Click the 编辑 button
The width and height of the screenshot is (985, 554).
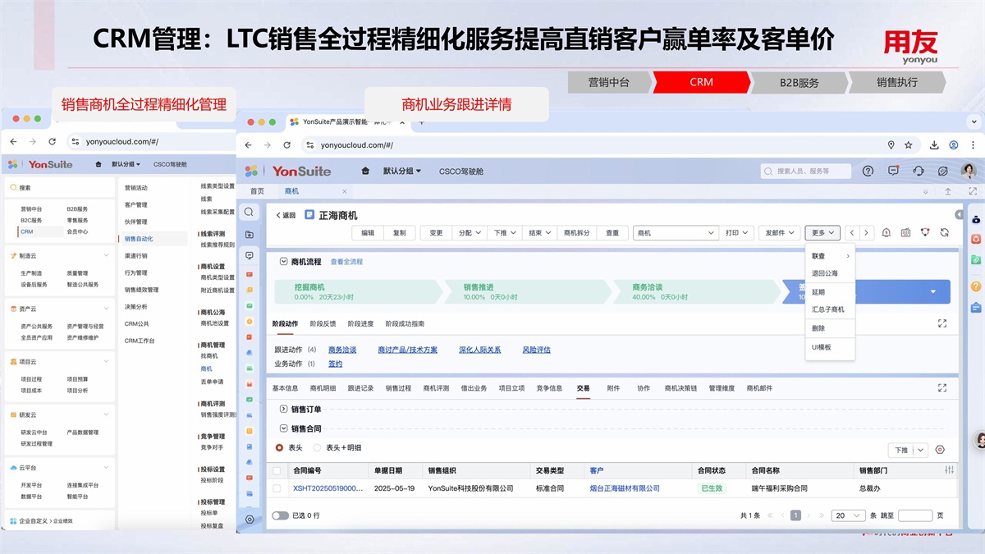click(368, 233)
